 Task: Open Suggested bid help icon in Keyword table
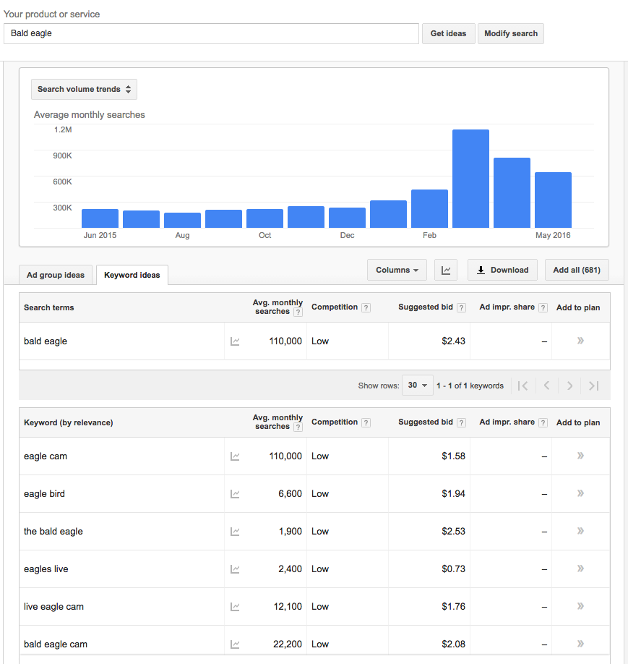click(462, 422)
